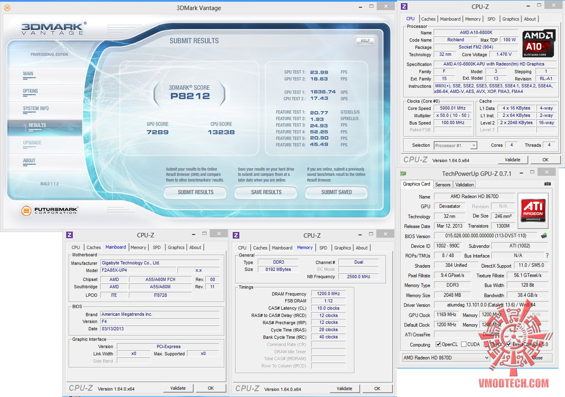Viewport: 565px width, 397px height.
Task: Click the GPU Test 1 result 23.99
Action: [x=319, y=72]
